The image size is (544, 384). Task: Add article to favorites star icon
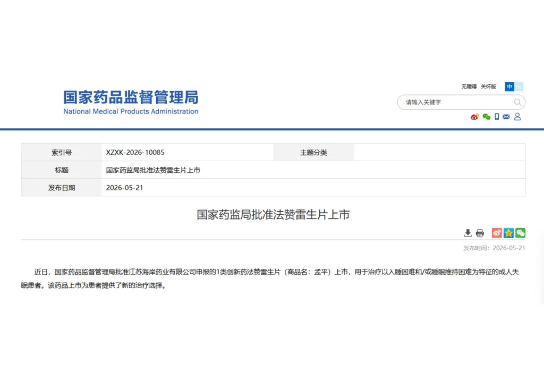(x=508, y=233)
